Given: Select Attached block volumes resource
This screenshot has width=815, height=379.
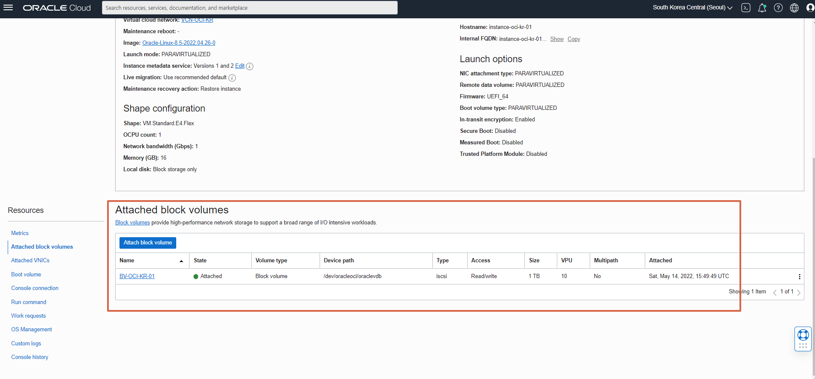Looking at the screenshot, I should pos(42,247).
